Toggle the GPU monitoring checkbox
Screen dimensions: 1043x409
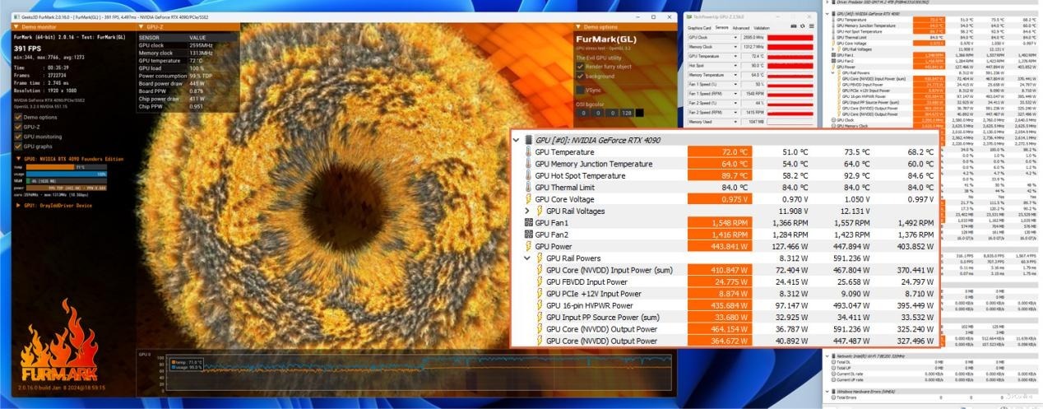pyautogui.click(x=18, y=137)
